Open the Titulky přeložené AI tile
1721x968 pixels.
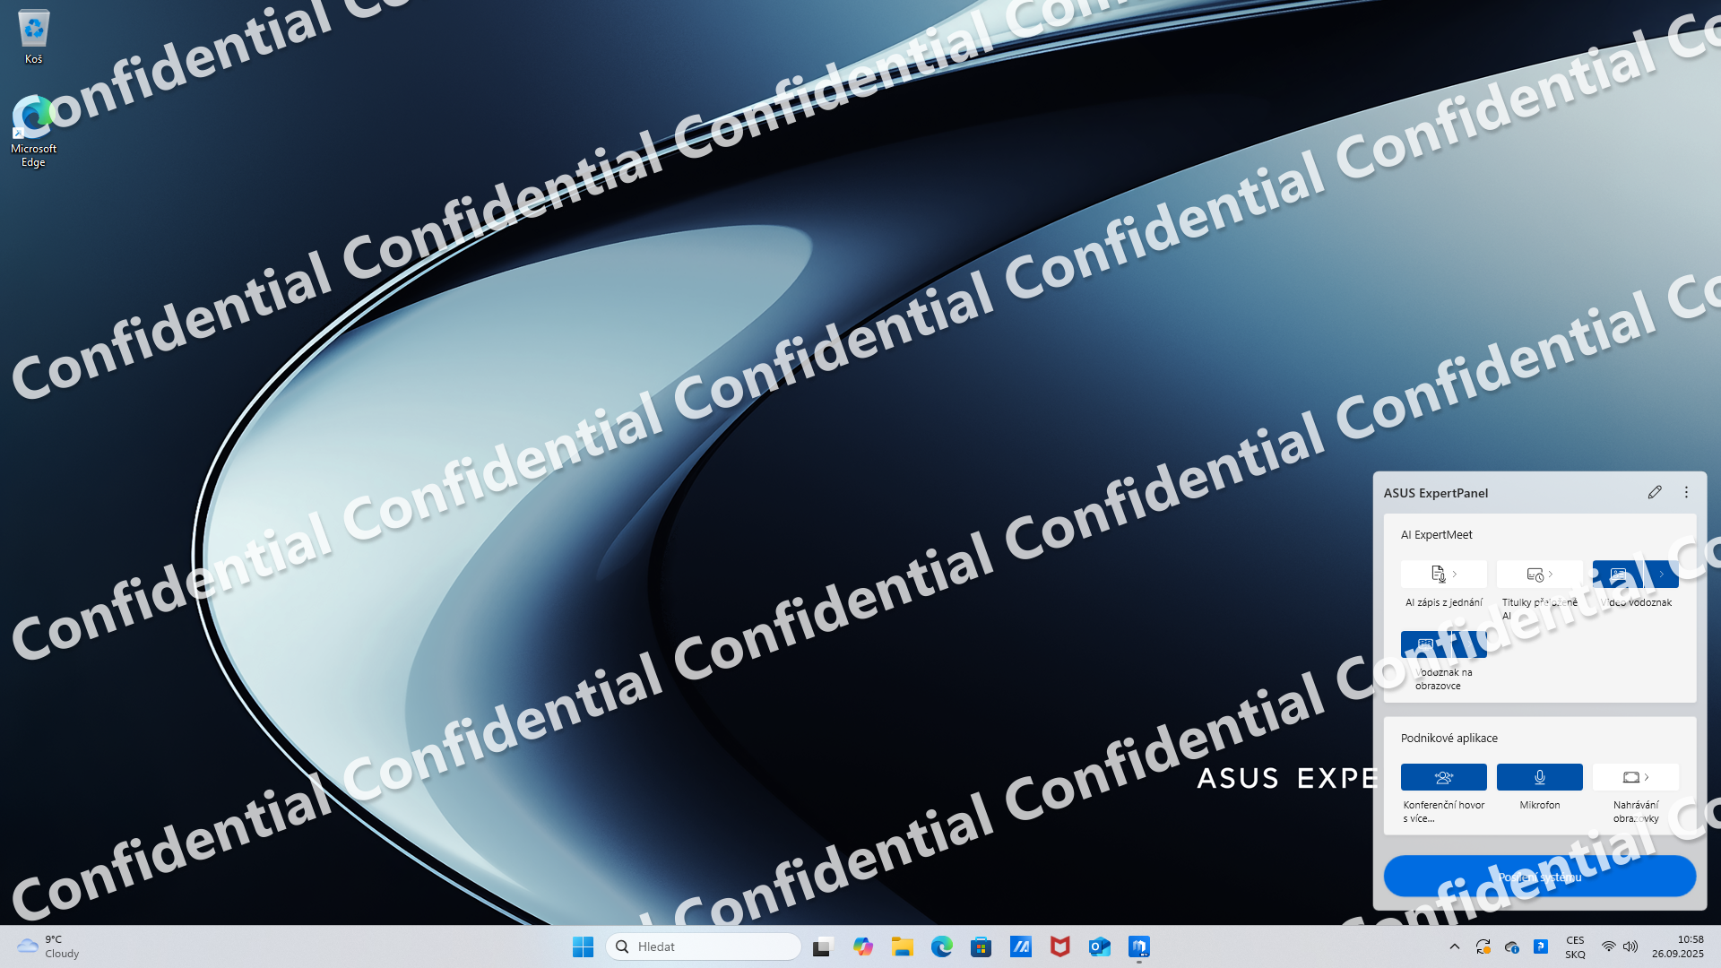pos(1539,575)
